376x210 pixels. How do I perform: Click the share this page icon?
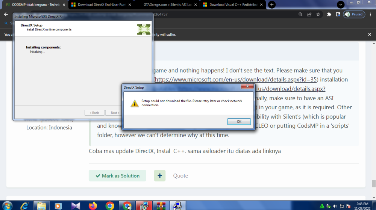click(x=309, y=14)
